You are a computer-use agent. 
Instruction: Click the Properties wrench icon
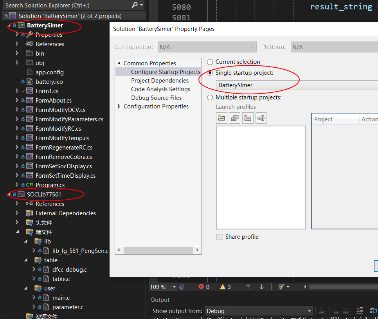click(x=29, y=35)
